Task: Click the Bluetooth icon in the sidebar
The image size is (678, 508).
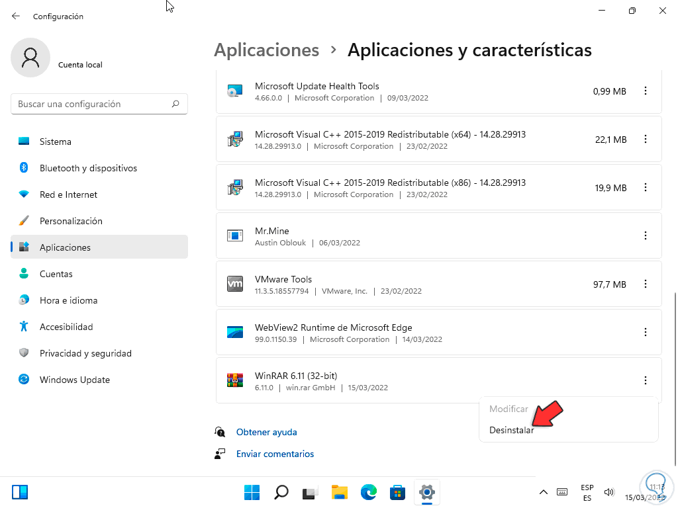Action: 24,167
